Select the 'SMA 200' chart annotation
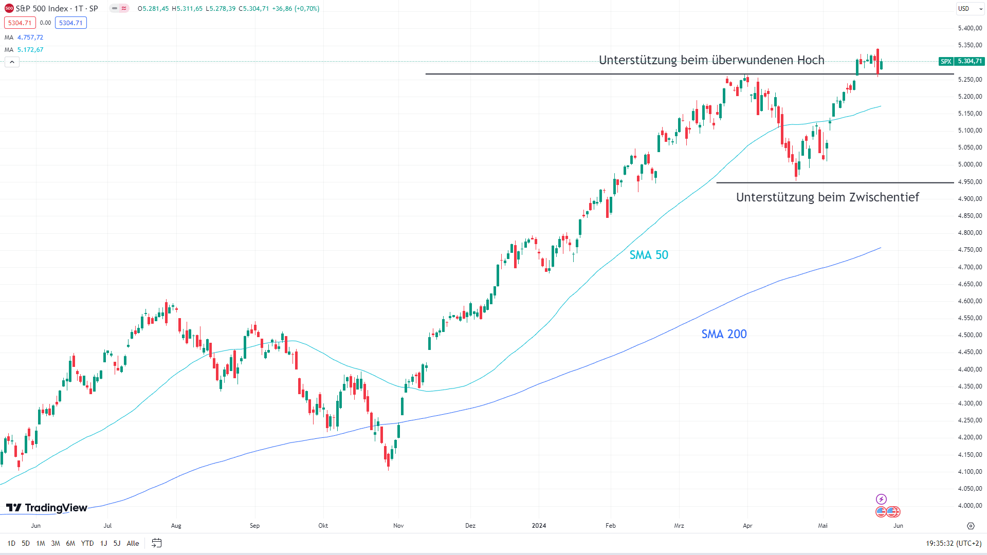 click(724, 334)
